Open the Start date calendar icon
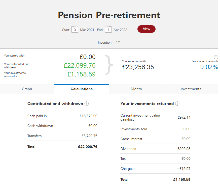Screen dimensions: 220x185 click(75, 29)
